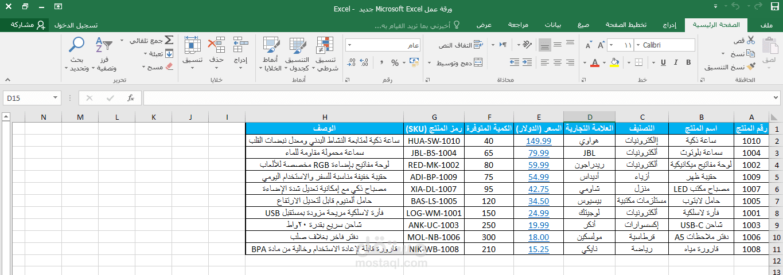Toggle Center horizontal text alignment

click(558, 62)
